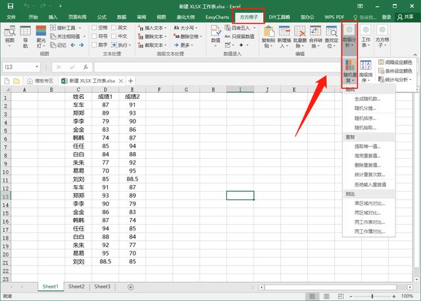Check the 中文 checkbox
The height and width of the screenshot is (301, 421).
[x=114, y=36]
